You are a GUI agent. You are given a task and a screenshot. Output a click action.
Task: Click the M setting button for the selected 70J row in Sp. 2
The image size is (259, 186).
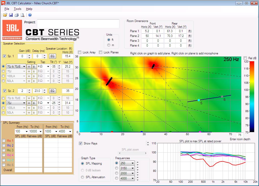[x=29, y=103]
